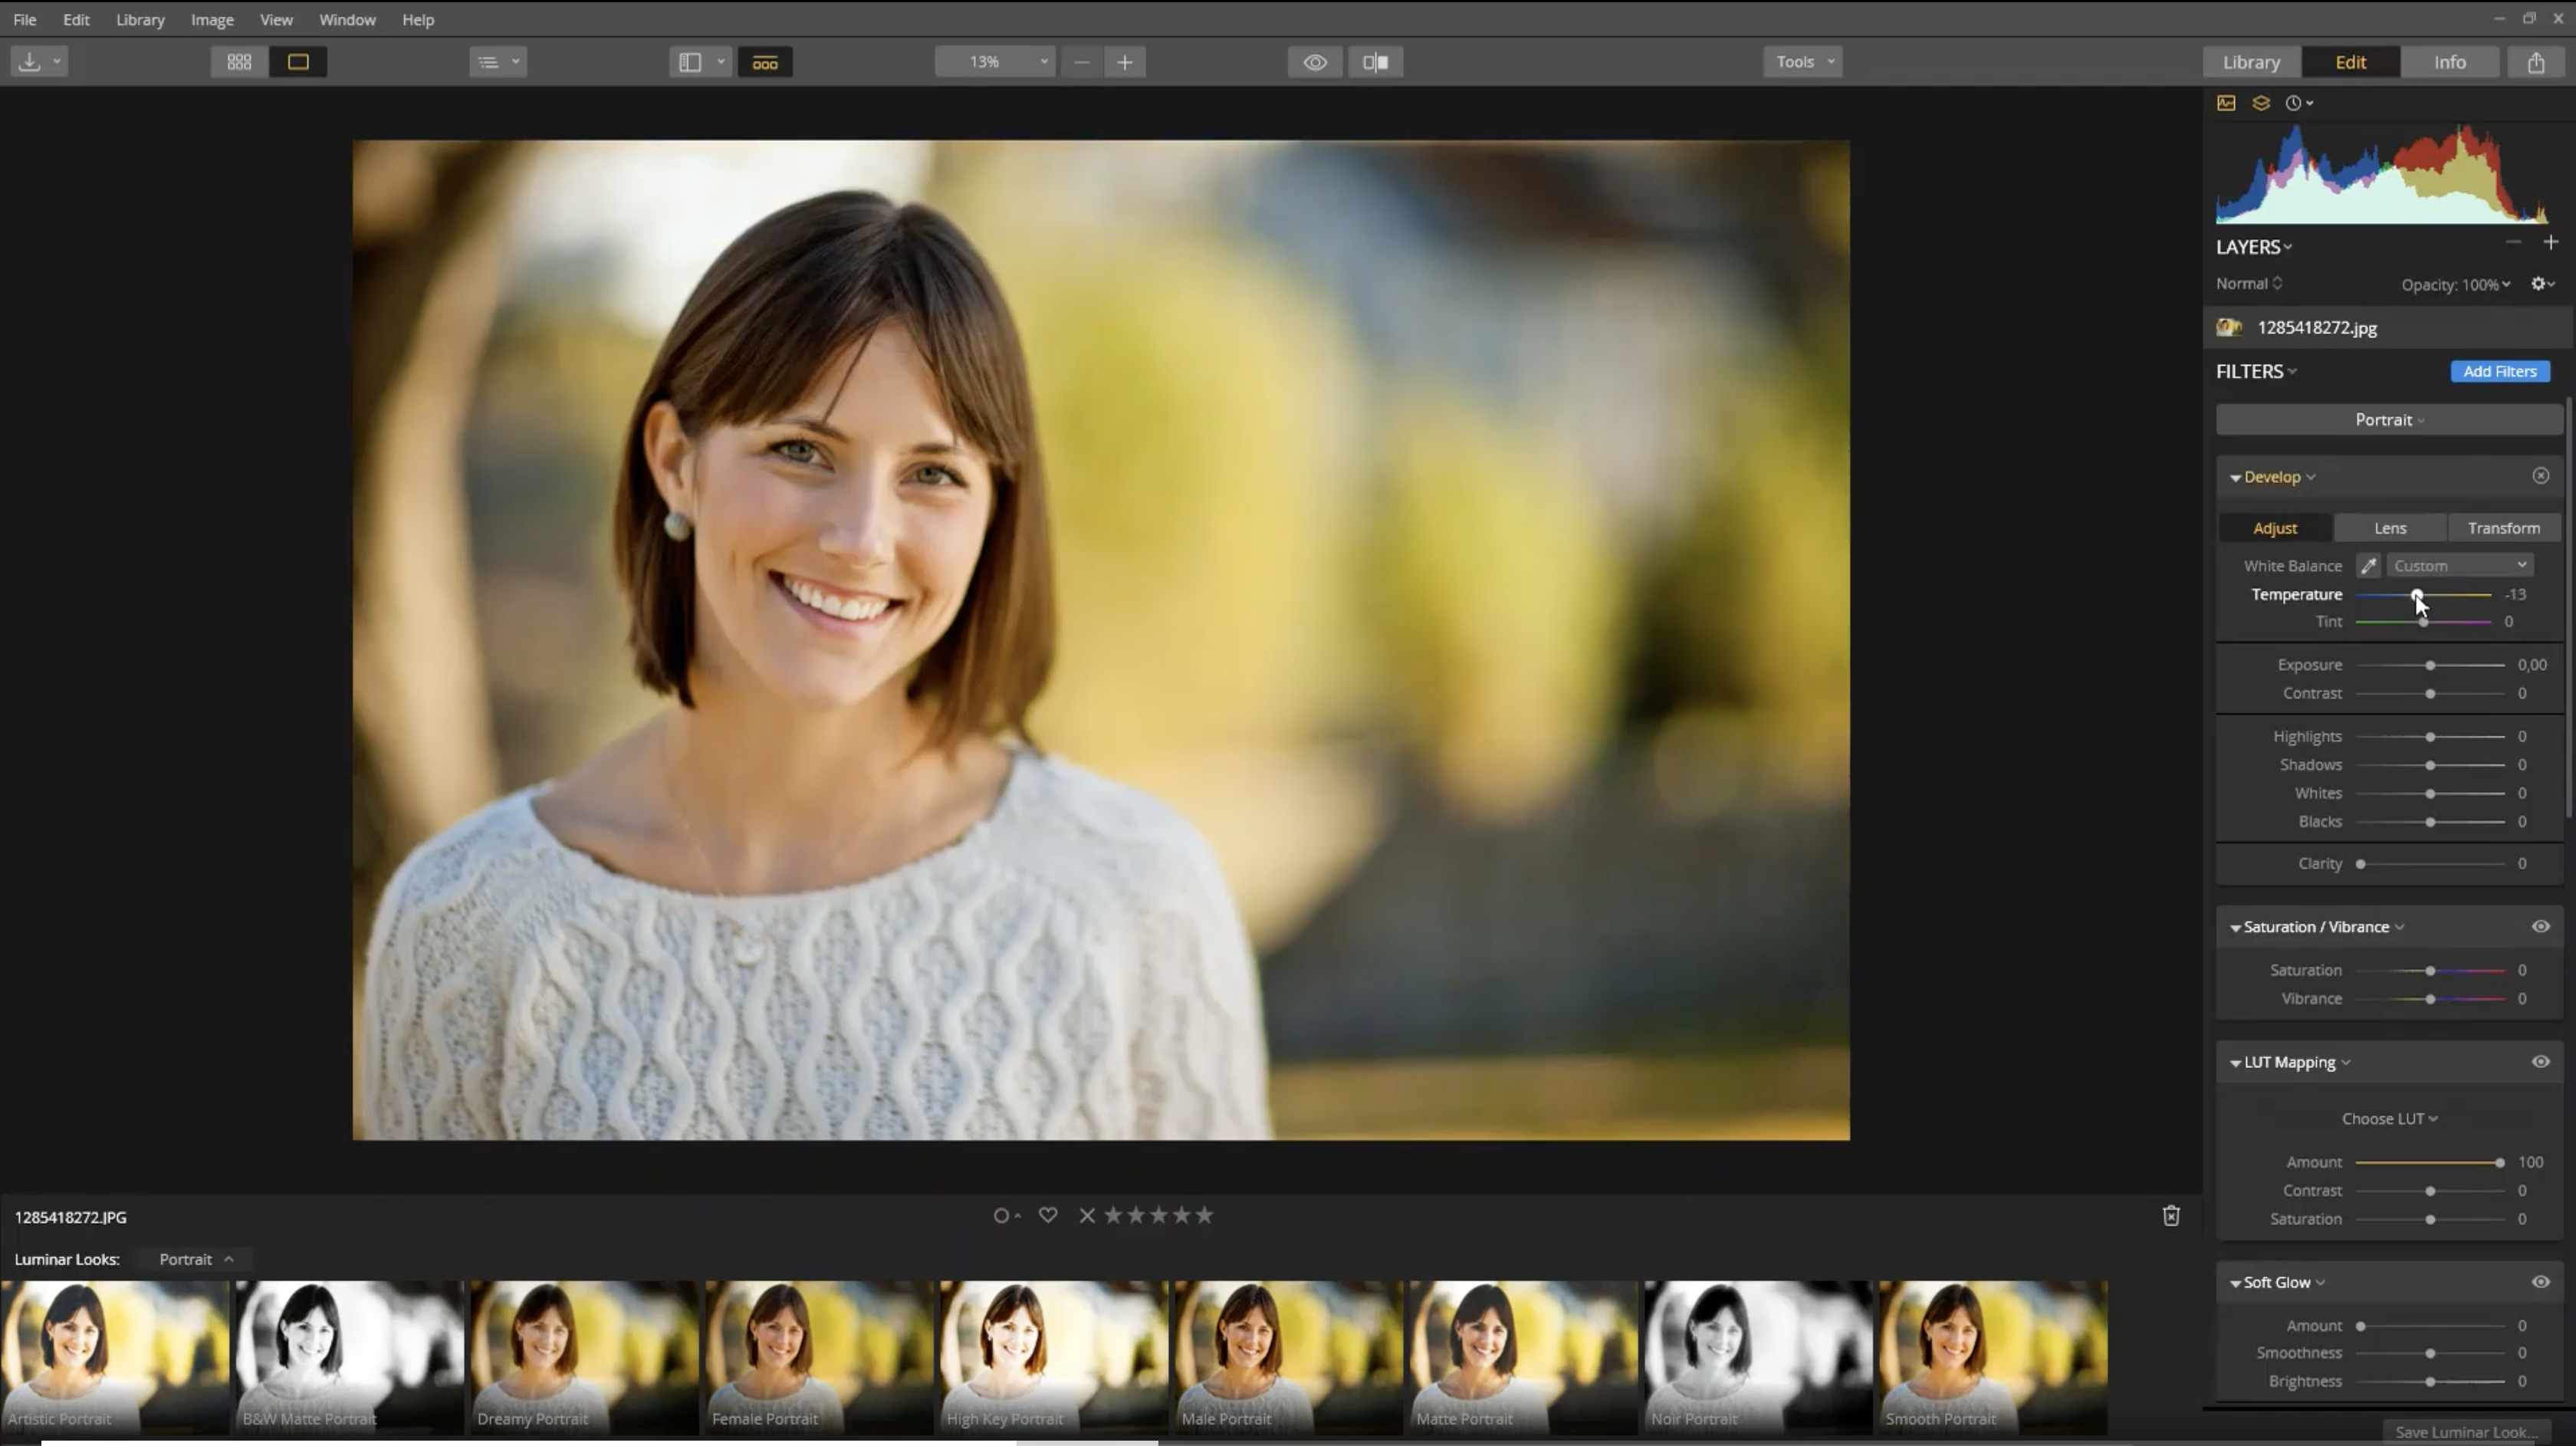Click the share/export icon in the top right
Screen dimensions: 2576x1446
click(2536, 62)
